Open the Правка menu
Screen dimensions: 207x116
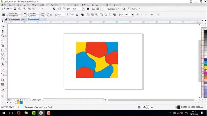[x=12, y=5]
